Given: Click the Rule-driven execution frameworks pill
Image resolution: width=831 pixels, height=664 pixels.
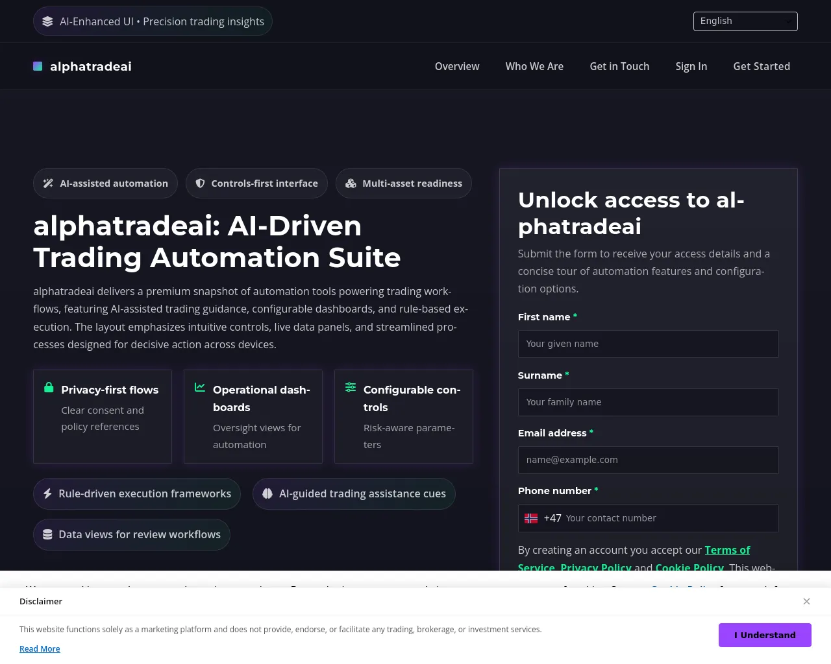Looking at the screenshot, I should [x=137, y=493].
